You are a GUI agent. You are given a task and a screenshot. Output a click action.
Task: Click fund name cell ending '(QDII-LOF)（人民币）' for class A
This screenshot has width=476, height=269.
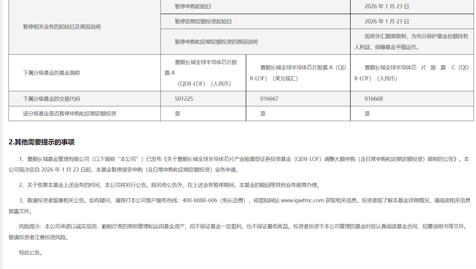point(203,73)
